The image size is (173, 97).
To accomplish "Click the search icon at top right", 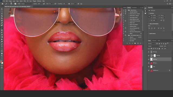I will 168,4.
